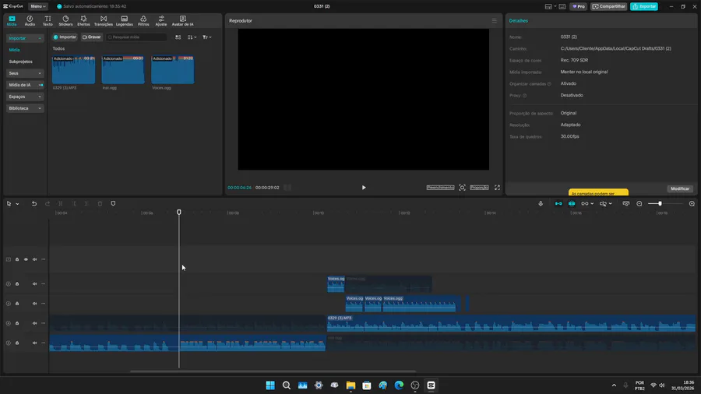This screenshot has height=394, width=701.
Task: Expand the Espaços sidebar dropdown
Action: click(25, 97)
